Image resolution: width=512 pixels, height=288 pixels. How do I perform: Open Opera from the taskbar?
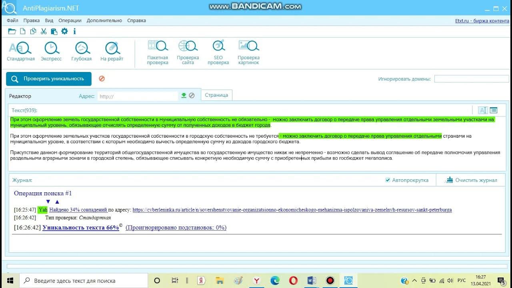[293, 281]
